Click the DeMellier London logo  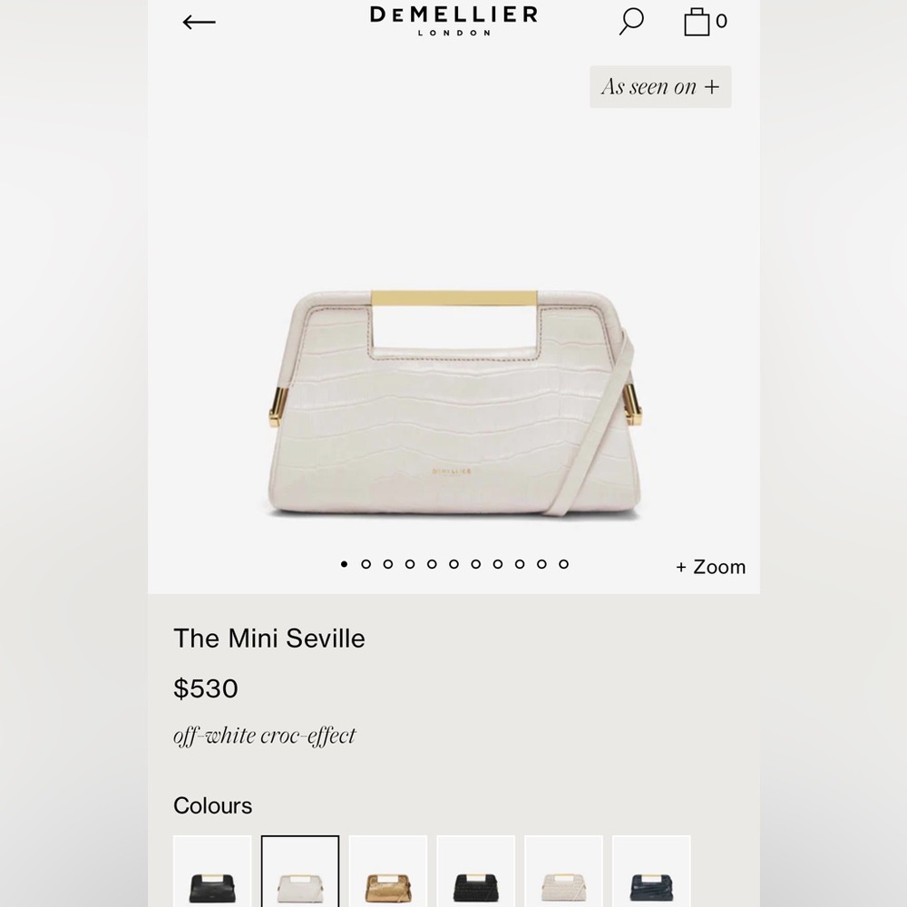point(453,22)
